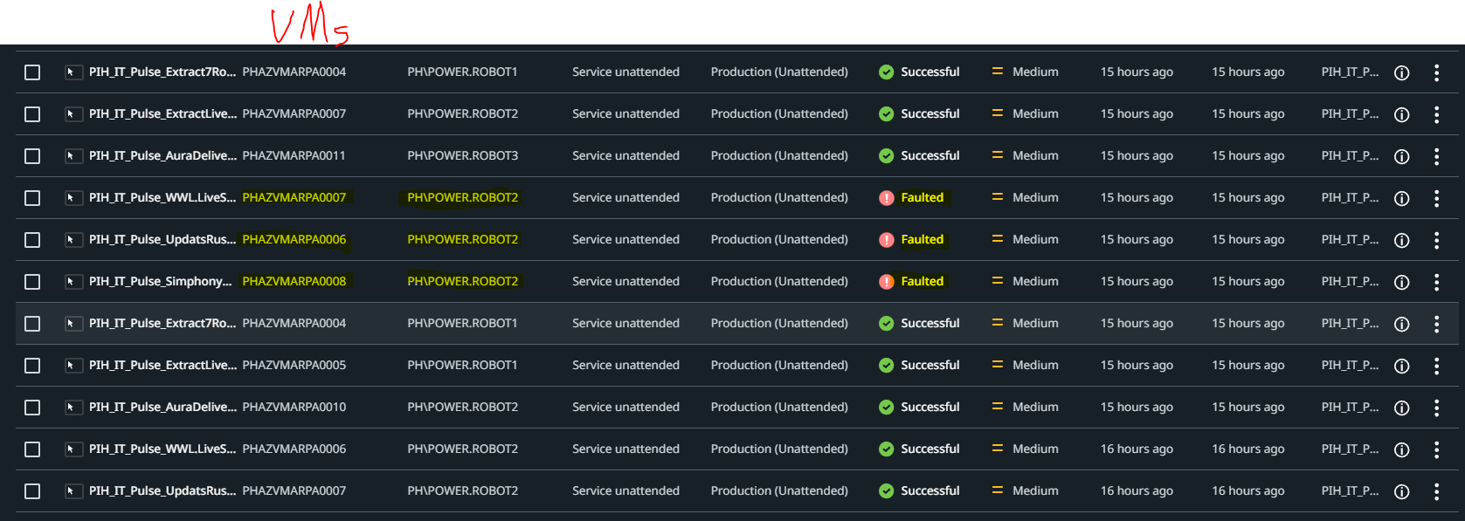Click the highlighted PHAZVMARPA0008 machine name
1465x521 pixels.
(294, 281)
